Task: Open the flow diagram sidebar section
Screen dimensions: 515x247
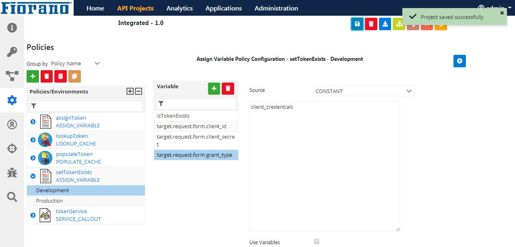Action: tap(12, 76)
